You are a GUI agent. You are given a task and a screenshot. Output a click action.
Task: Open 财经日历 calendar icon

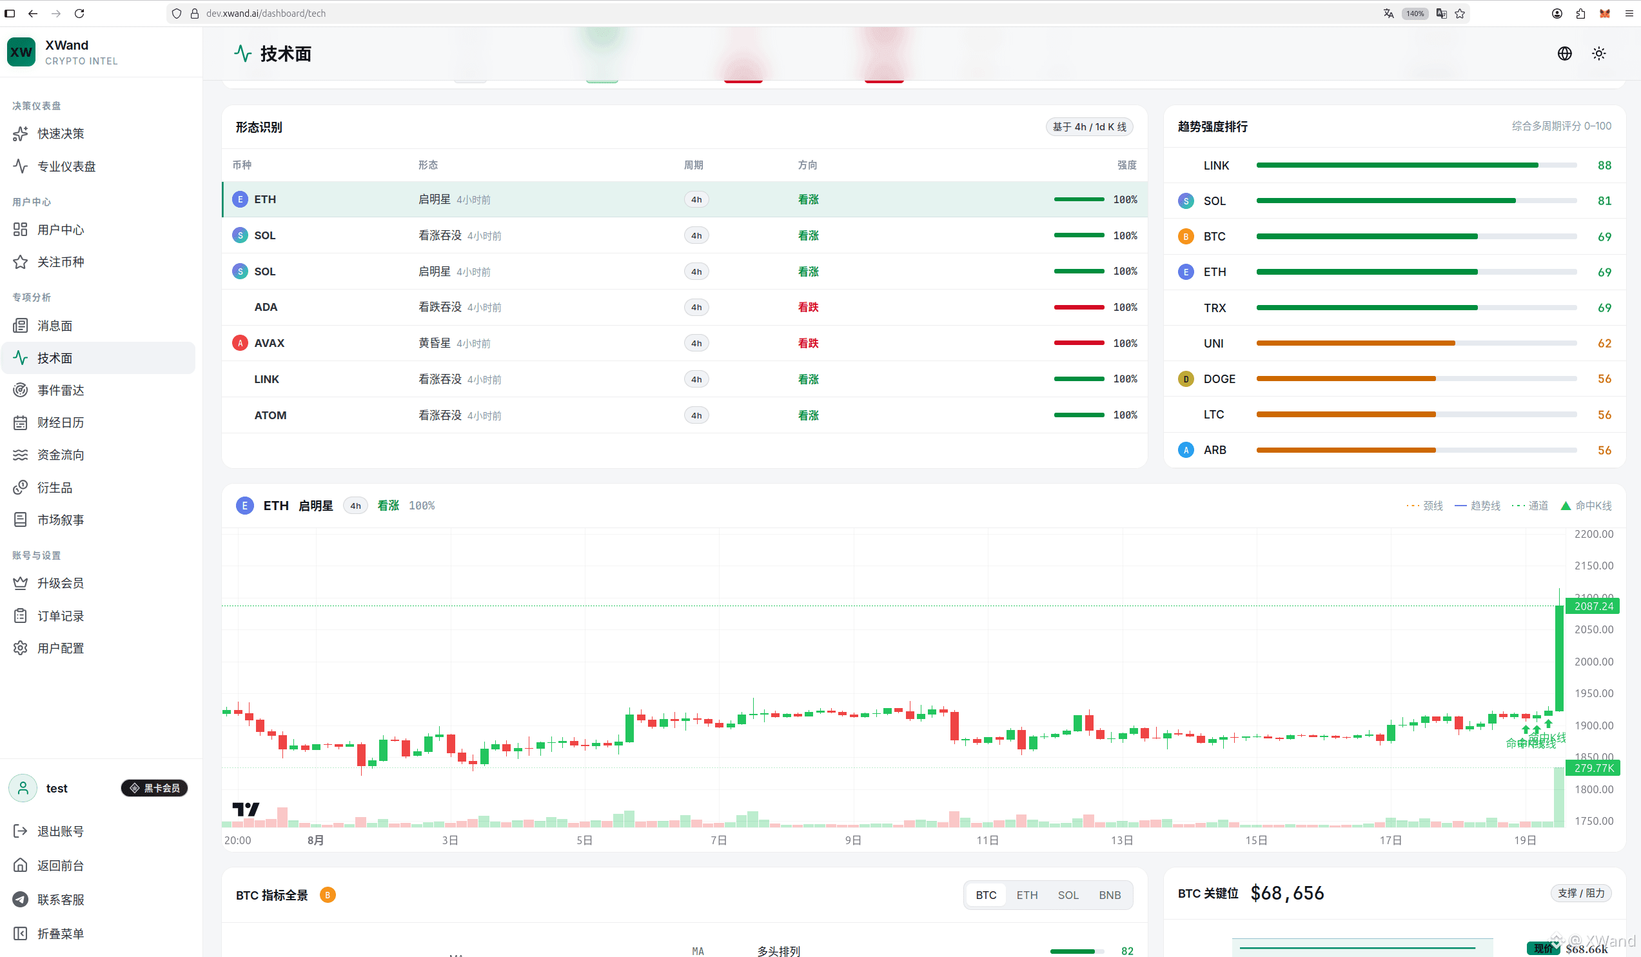[20, 423]
